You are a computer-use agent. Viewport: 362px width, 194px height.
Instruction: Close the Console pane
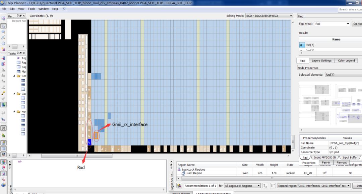coord(10,162)
